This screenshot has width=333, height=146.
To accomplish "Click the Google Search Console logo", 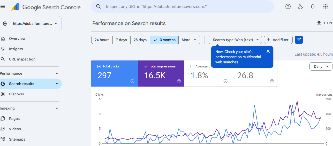I will tap(46, 7).
